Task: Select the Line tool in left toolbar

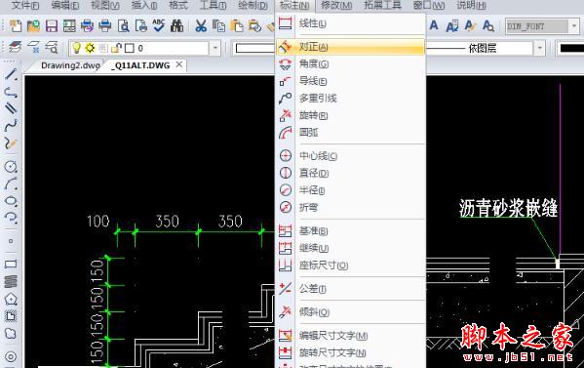Action: pos(11,74)
